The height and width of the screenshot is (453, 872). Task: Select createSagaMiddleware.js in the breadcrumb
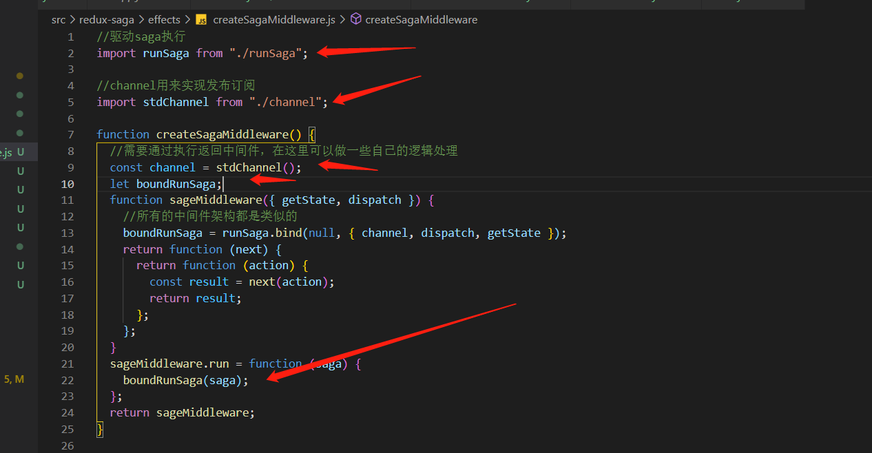(x=274, y=19)
